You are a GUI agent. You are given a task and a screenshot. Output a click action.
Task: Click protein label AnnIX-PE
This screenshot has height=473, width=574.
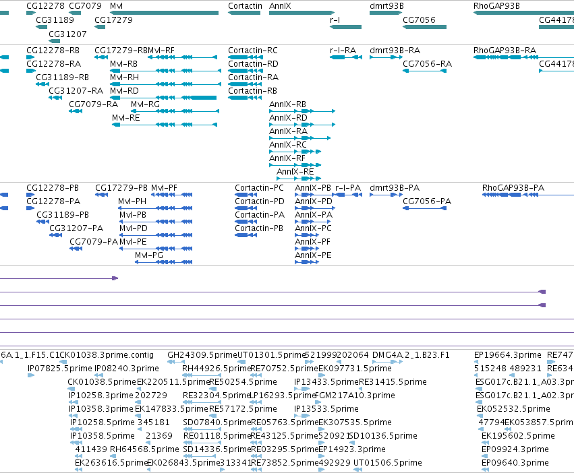[x=313, y=255]
